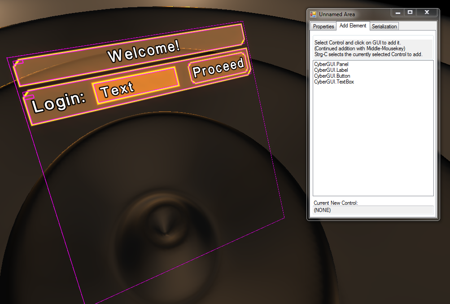Screen dimensions: 450x304
Task: Pick CyberGUI.Button as new control
Action: pos(332,76)
